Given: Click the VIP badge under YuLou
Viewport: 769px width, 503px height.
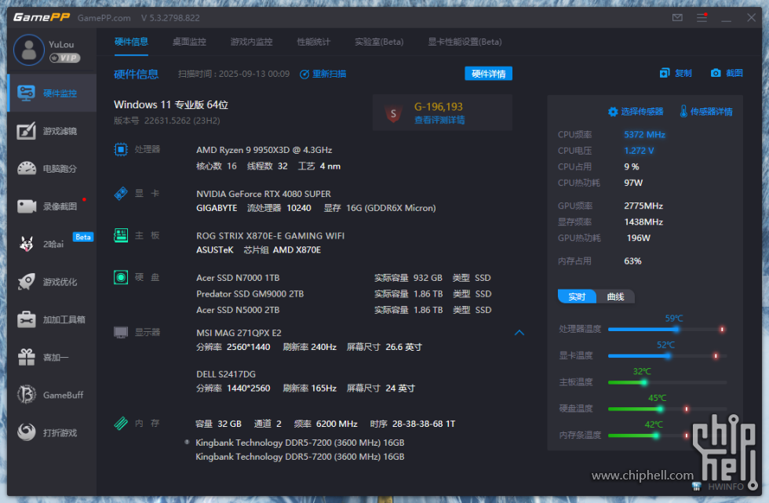Looking at the screenshot, I should point(64,58).
